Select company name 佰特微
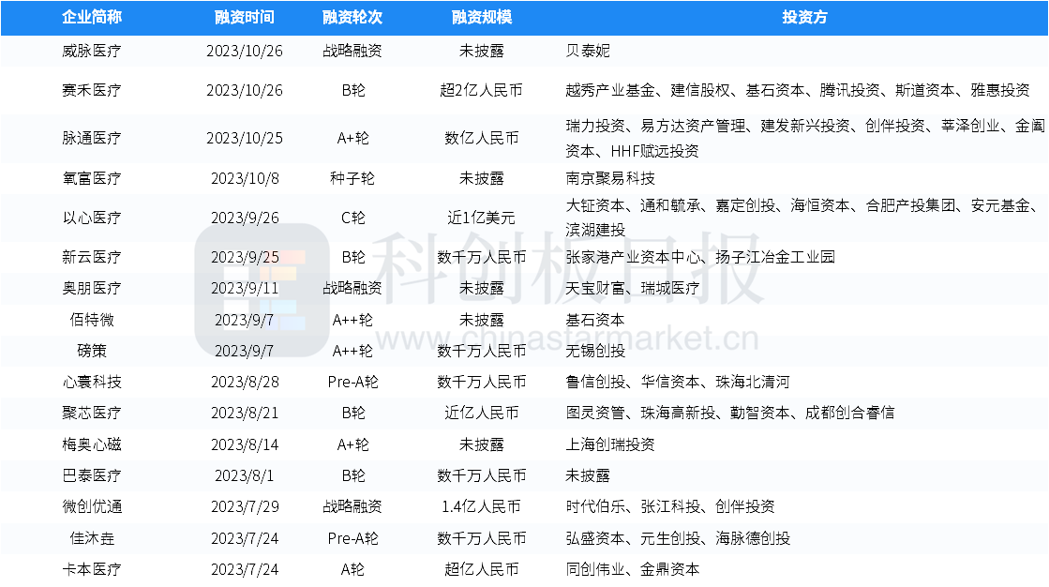Viewport: 1049px width, 587px height. pyautogui.click(x=92, y=320)
